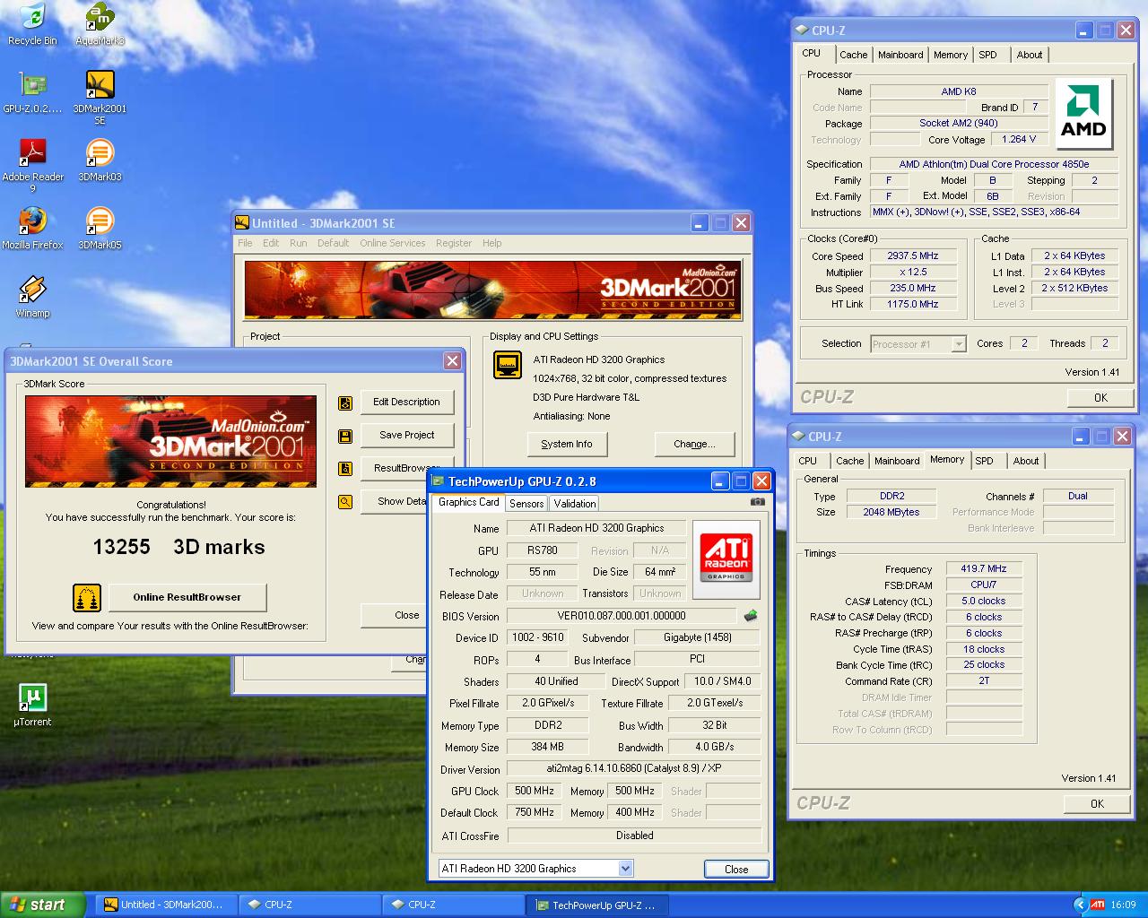1148x918 pixels.
Task: Open the Adobe Reader 9 desktop icon
Action: [32, 166]
